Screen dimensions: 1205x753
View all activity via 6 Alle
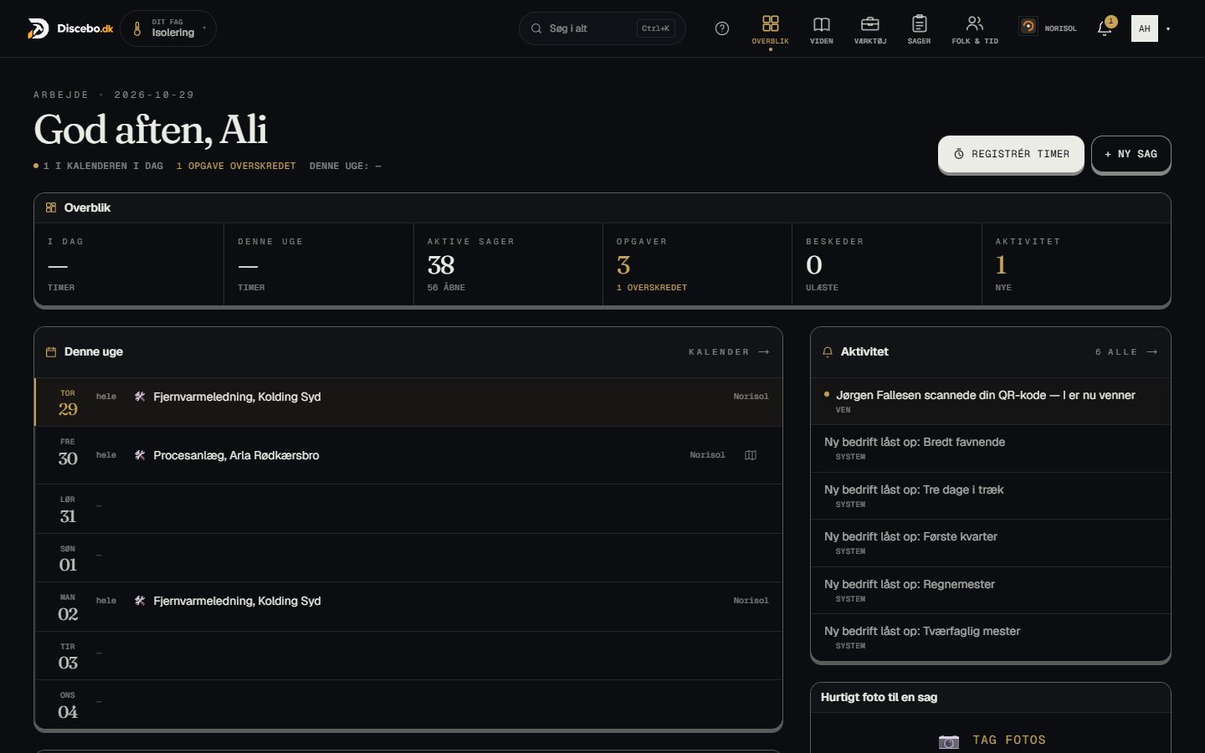pos(1126,352)
